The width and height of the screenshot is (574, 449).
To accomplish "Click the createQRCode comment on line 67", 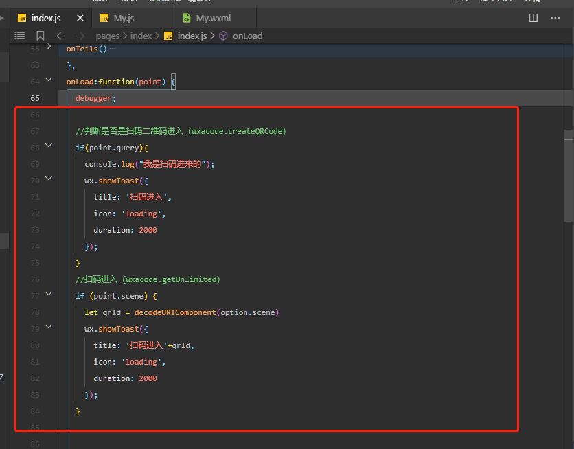I will [181, 131].
